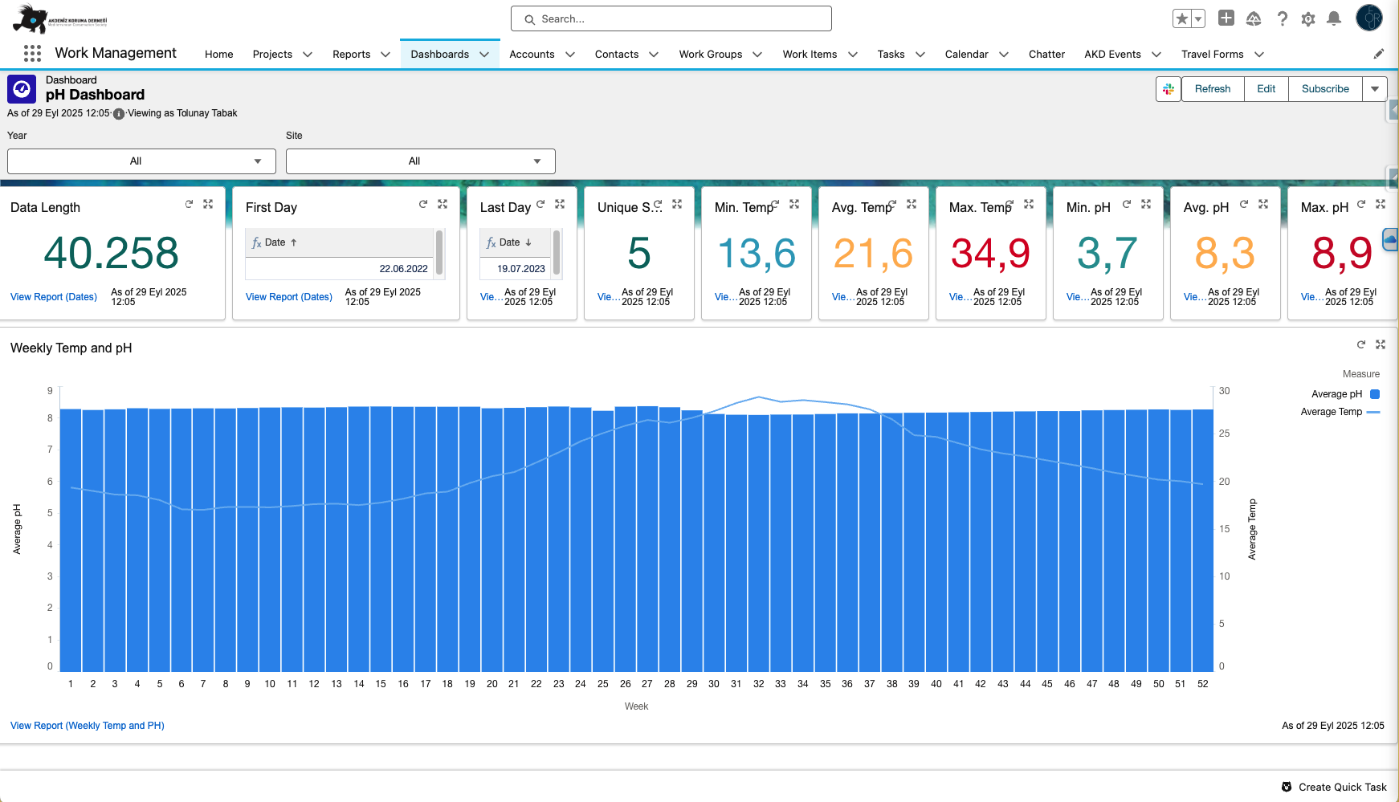Refresh the First Day component
This screenshot has height=802, width=1399.
[x=423, y=204]
